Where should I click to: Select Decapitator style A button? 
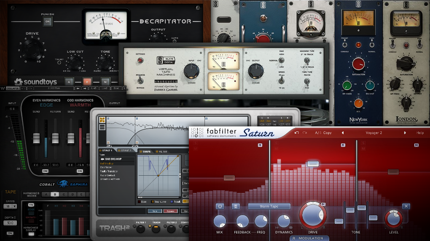coord(69,82)
